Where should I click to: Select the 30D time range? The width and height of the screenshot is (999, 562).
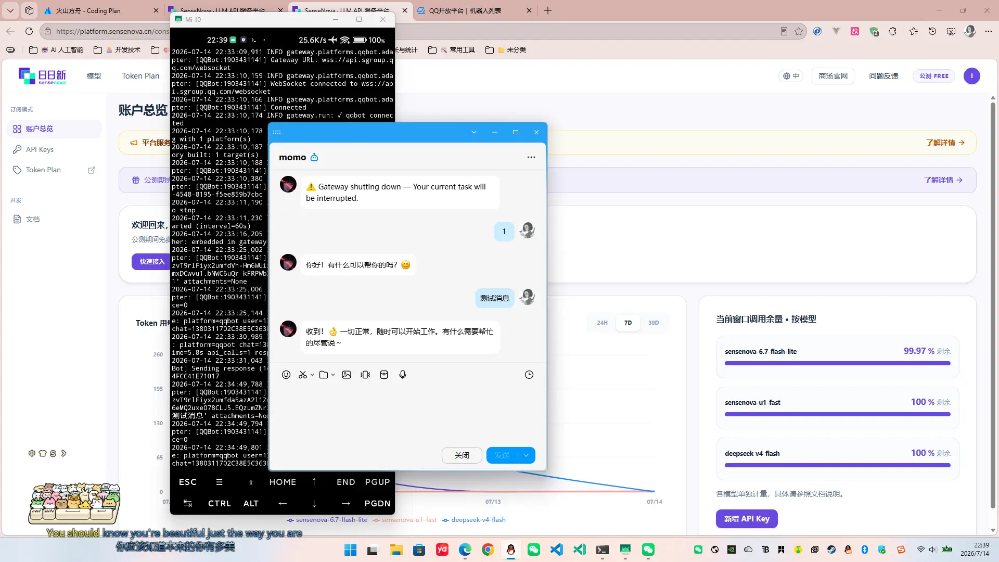(654, 323)
